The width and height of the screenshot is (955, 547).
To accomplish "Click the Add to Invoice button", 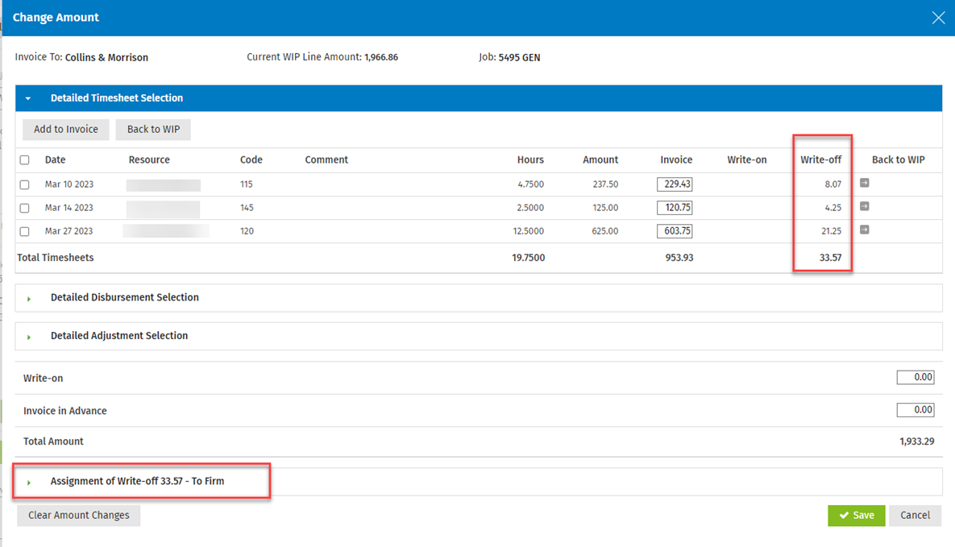I will click(x=66, y=129).
